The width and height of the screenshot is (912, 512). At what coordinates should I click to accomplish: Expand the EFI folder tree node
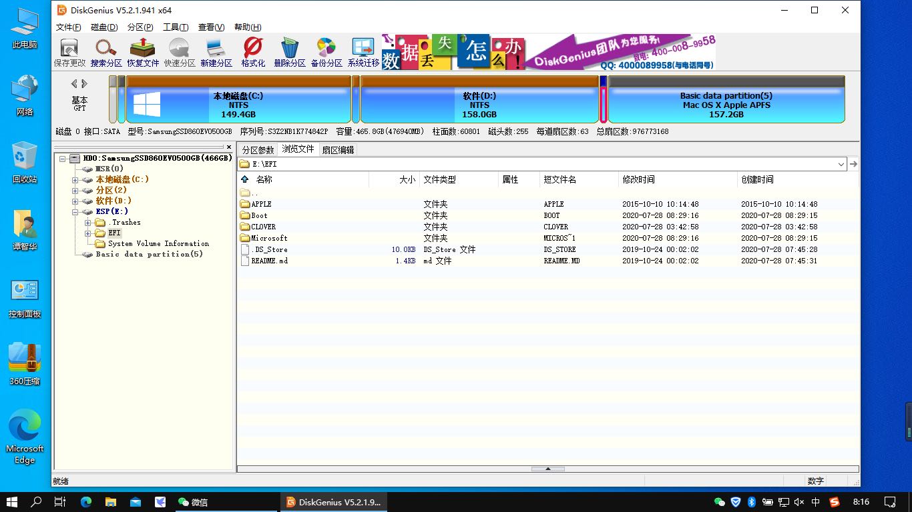88,233
